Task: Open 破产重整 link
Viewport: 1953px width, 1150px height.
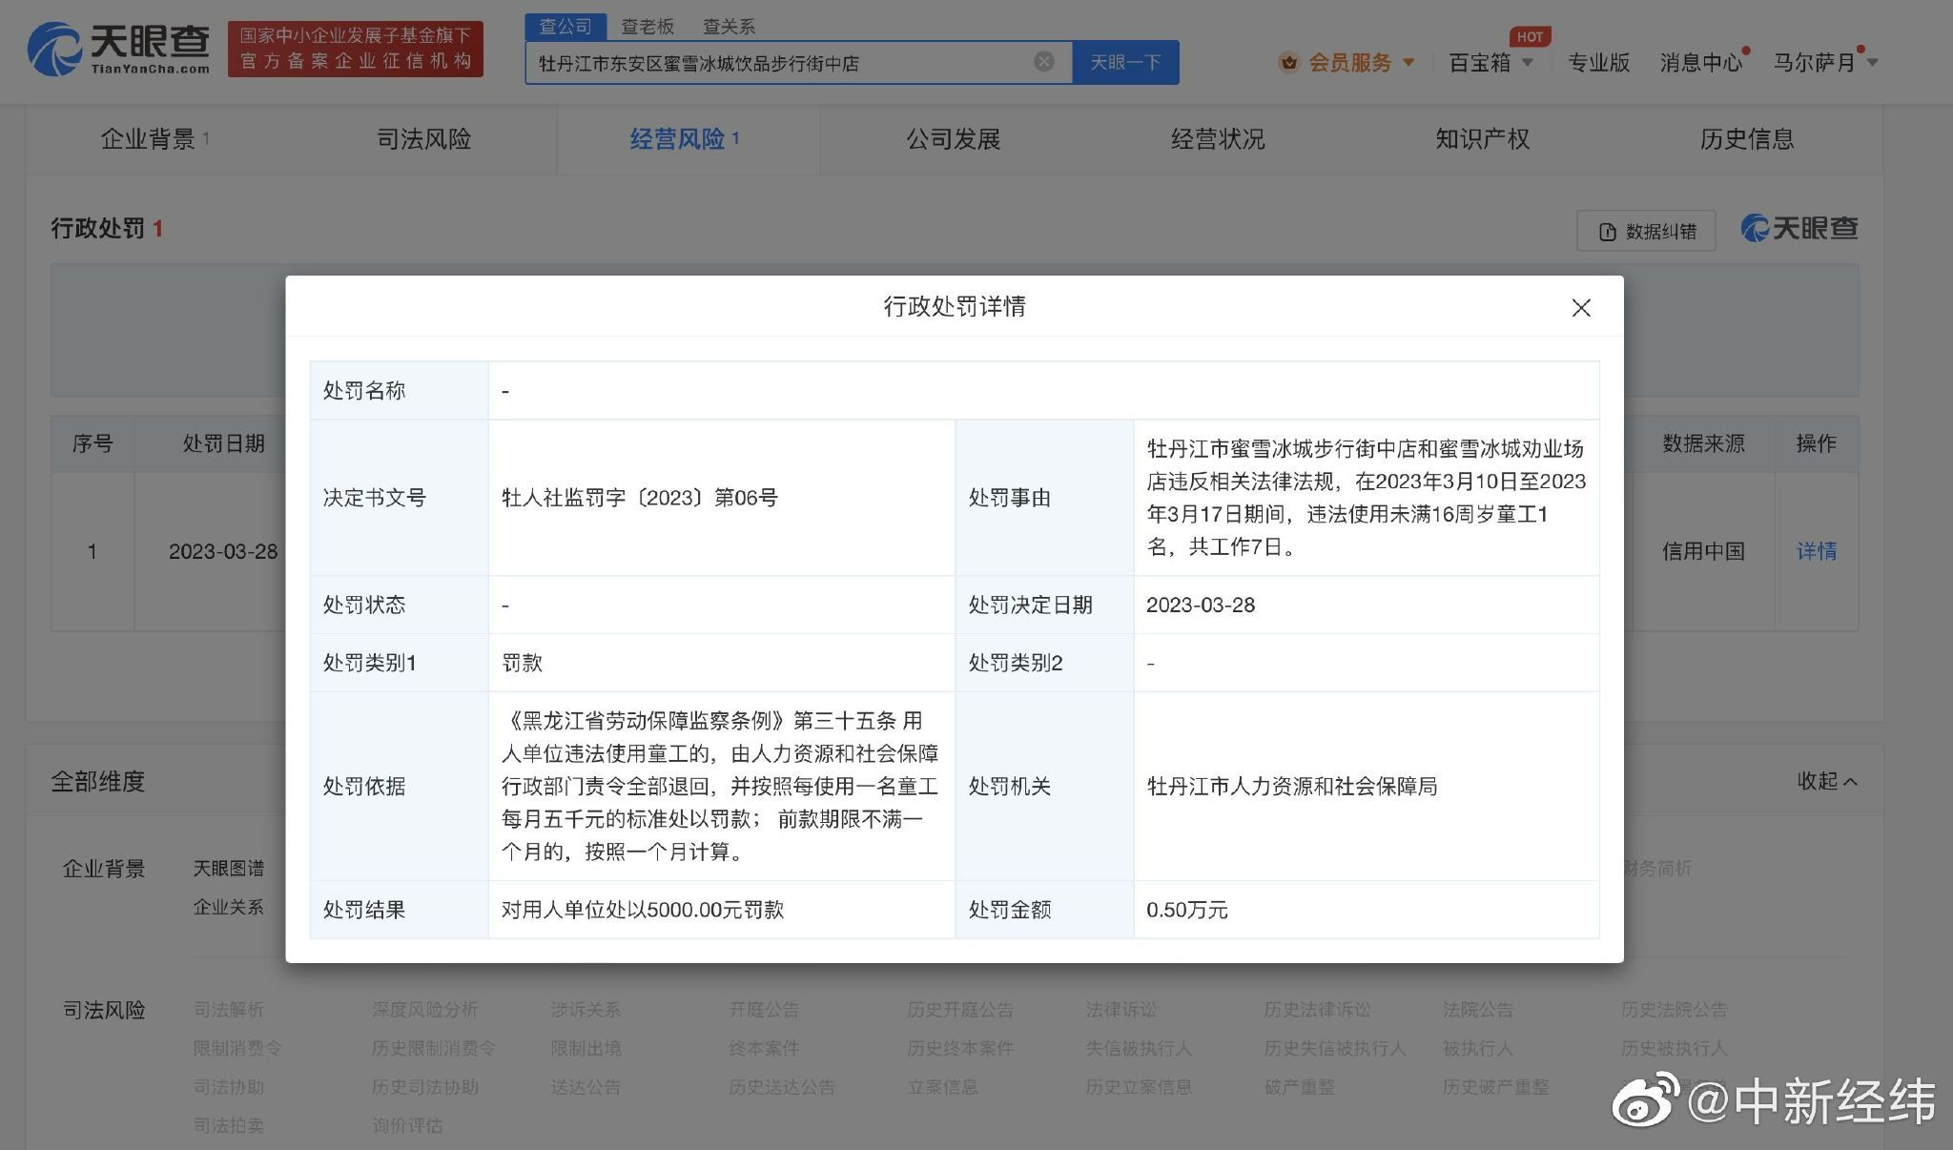Action: (1300, 1087)
